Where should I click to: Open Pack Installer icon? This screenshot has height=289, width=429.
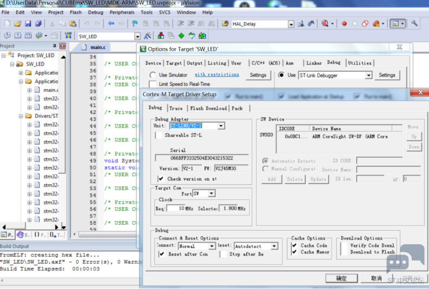202,36
